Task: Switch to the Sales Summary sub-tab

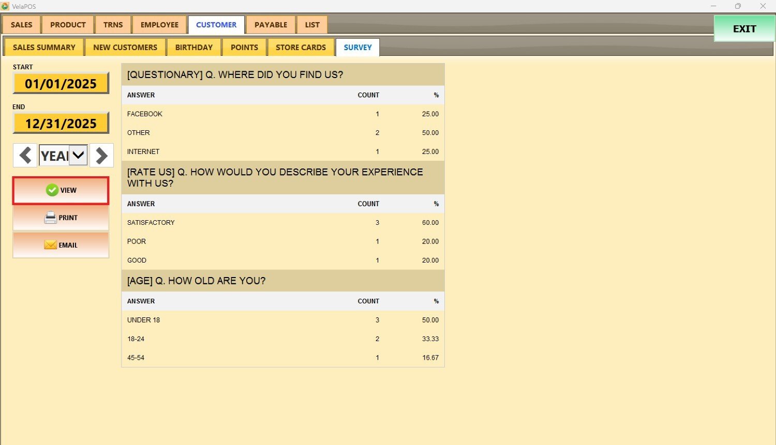Action: tap(44, 48)
